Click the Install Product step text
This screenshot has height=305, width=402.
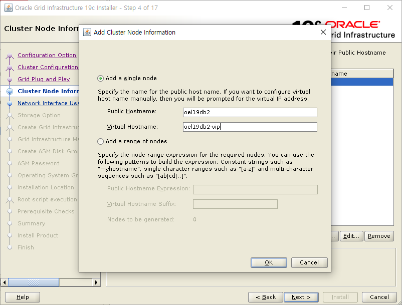click(x=38, y=235)
